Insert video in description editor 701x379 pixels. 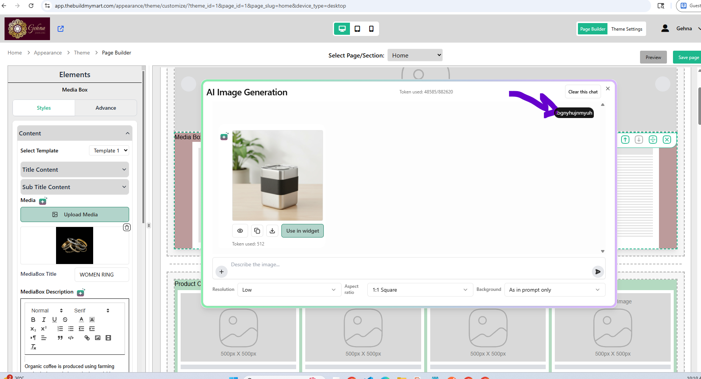pyautogui.click(x=108, y=338)
